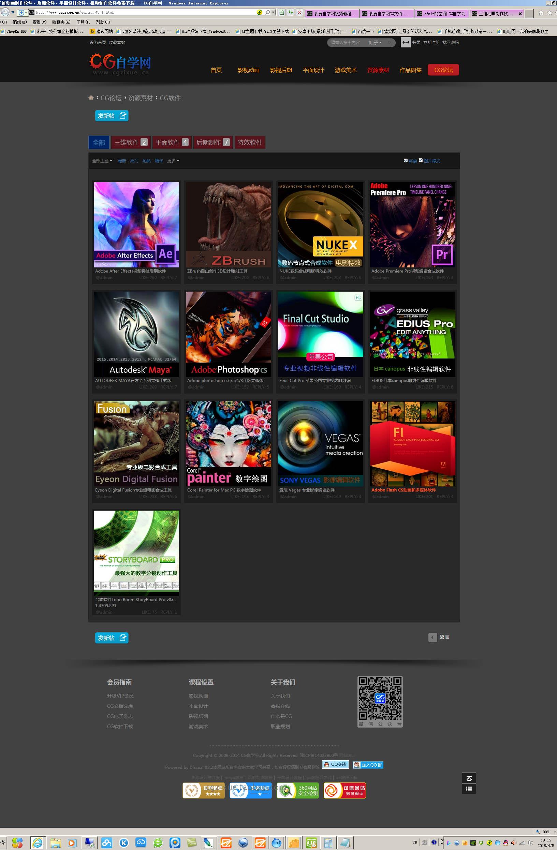Viewport: 557px width, 850px height.
Task: Click the CG软件下载 footer link
Action: click(120, 727)
